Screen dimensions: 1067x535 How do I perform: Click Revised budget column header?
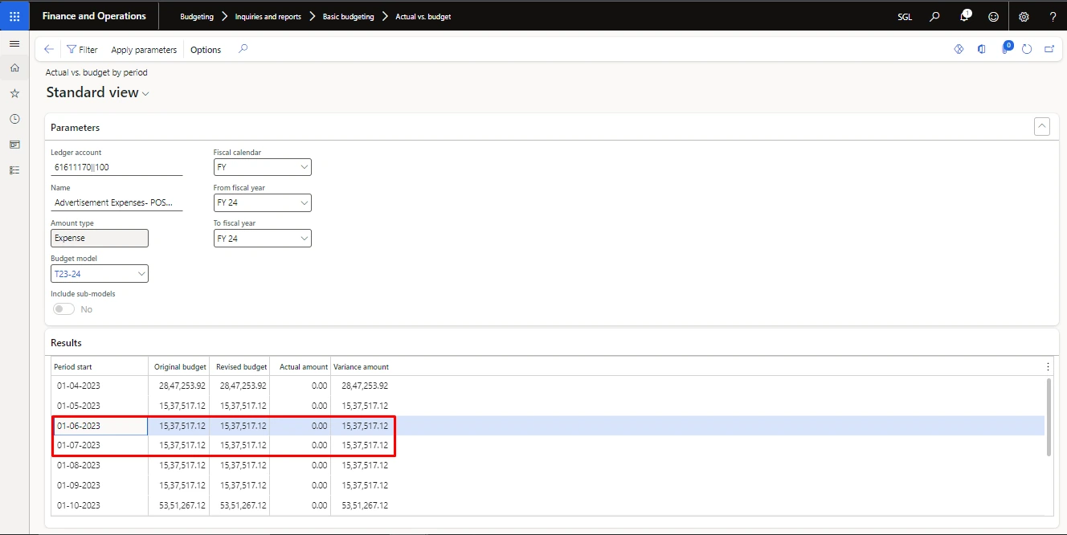[x=240, y=366]
